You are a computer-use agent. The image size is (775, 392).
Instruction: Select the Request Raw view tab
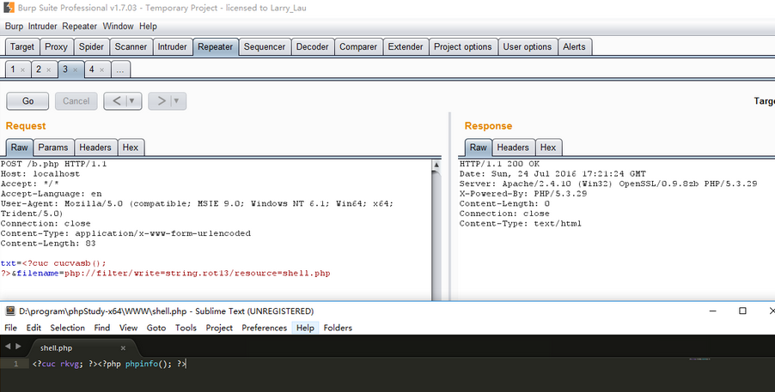tap(20, 148)
